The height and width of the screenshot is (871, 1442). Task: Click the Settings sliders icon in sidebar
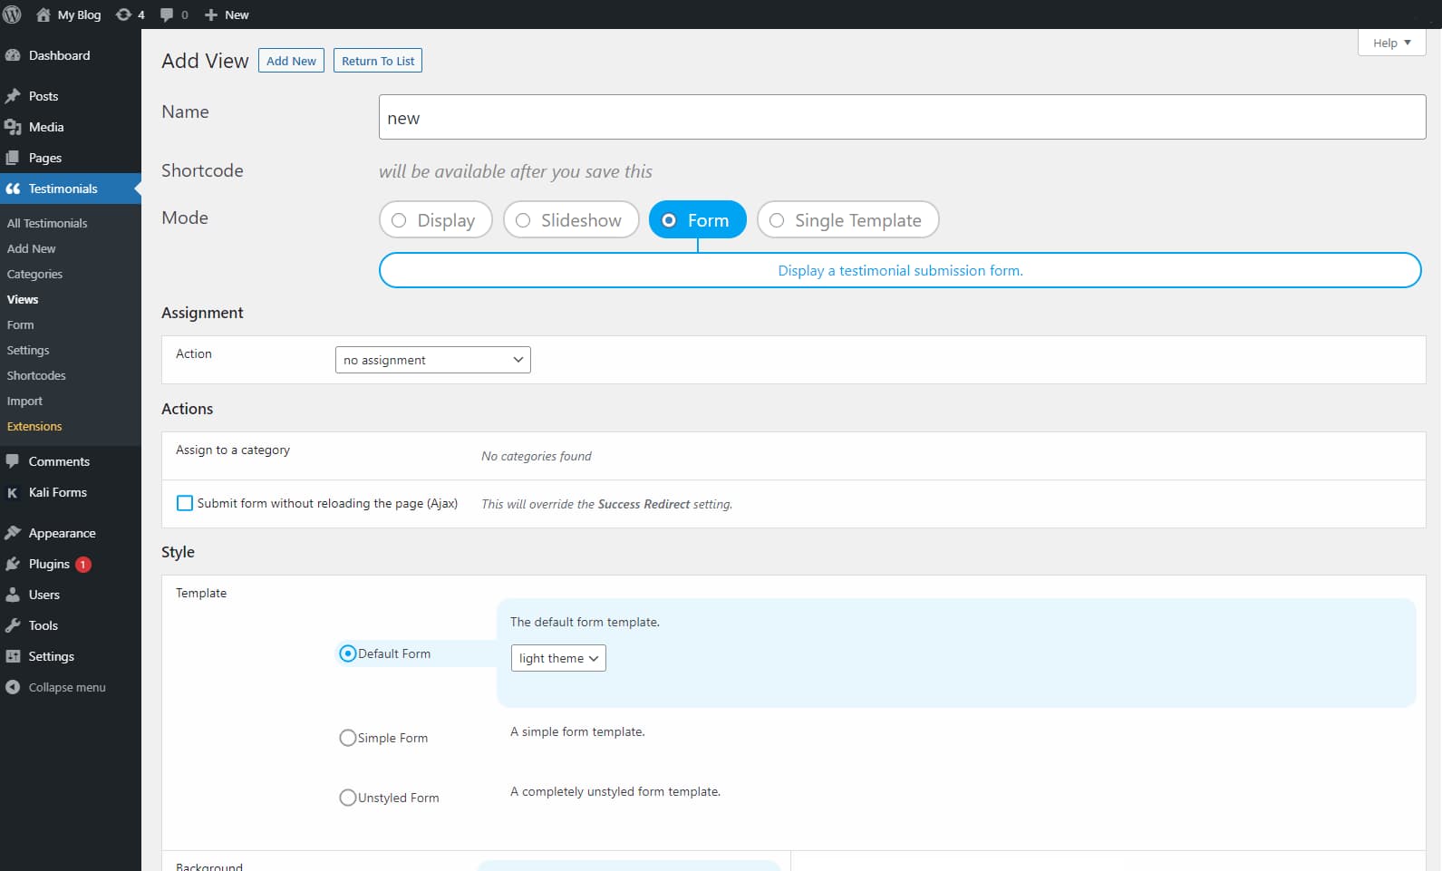coord(13,656)
